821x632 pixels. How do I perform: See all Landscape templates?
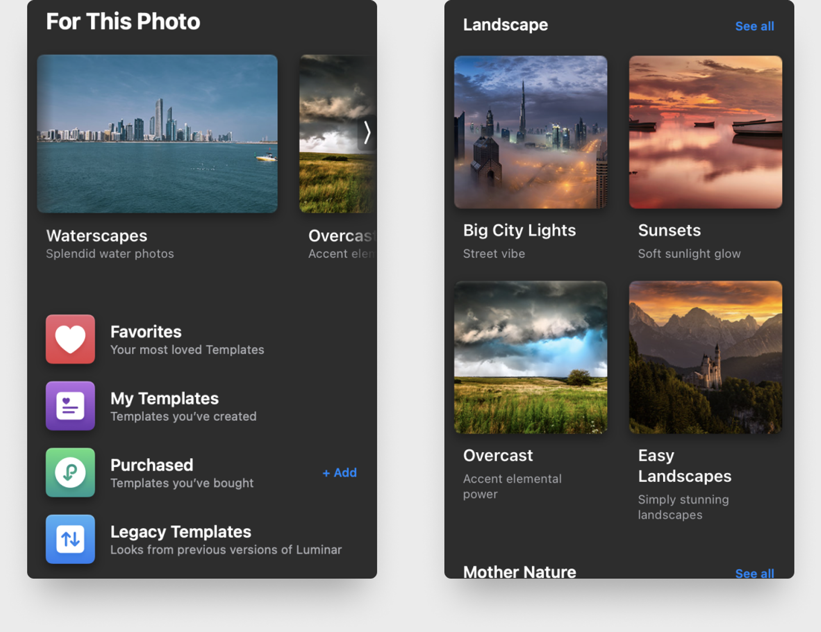755,26
